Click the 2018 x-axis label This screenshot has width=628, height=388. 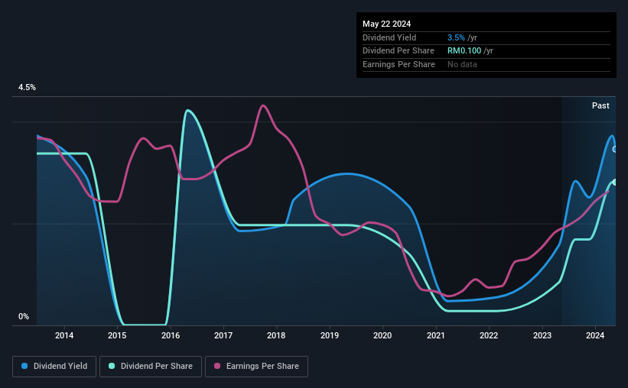276,335
